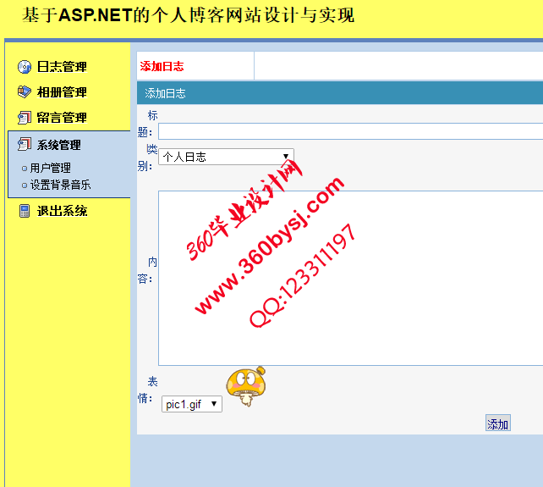Click the mushroom emoticon preview image
The image size is (543, 487).
click(246, 386)
